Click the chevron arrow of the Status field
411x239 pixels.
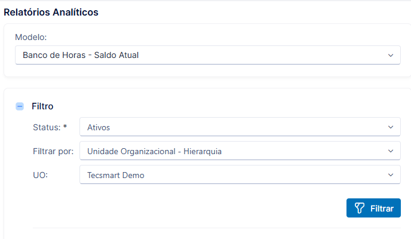[x=391, y=127]
